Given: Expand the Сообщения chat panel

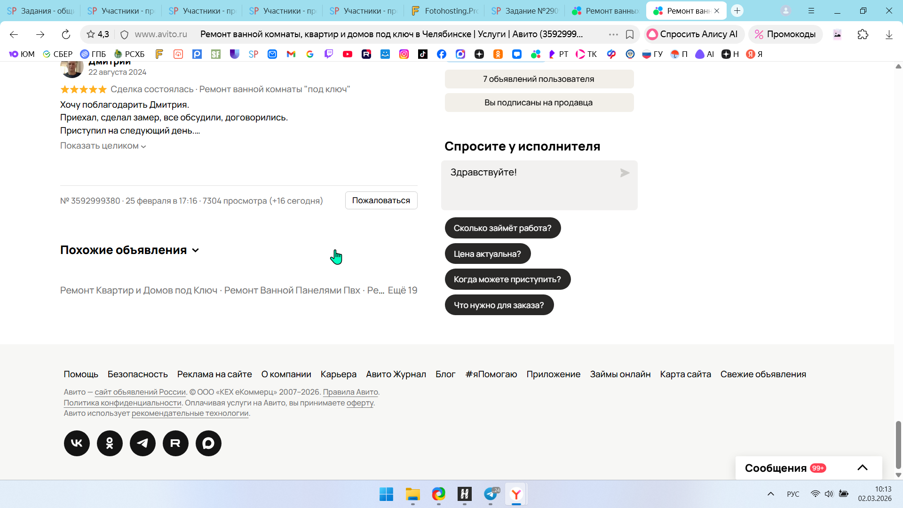Looking at the screenshot, I should (862, 468).
